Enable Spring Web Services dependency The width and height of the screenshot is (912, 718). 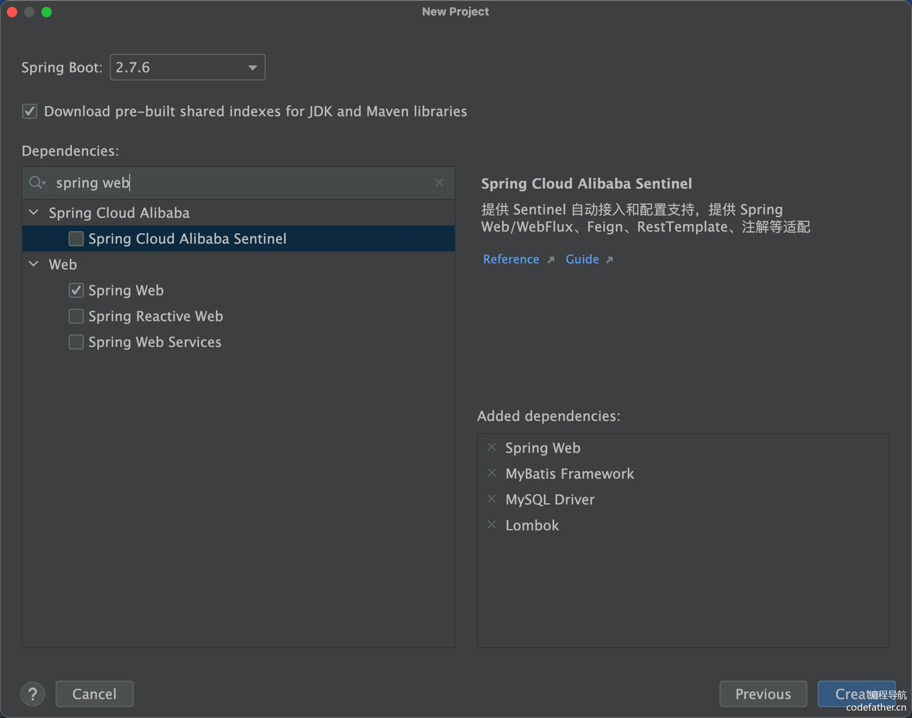coord(76,342)
